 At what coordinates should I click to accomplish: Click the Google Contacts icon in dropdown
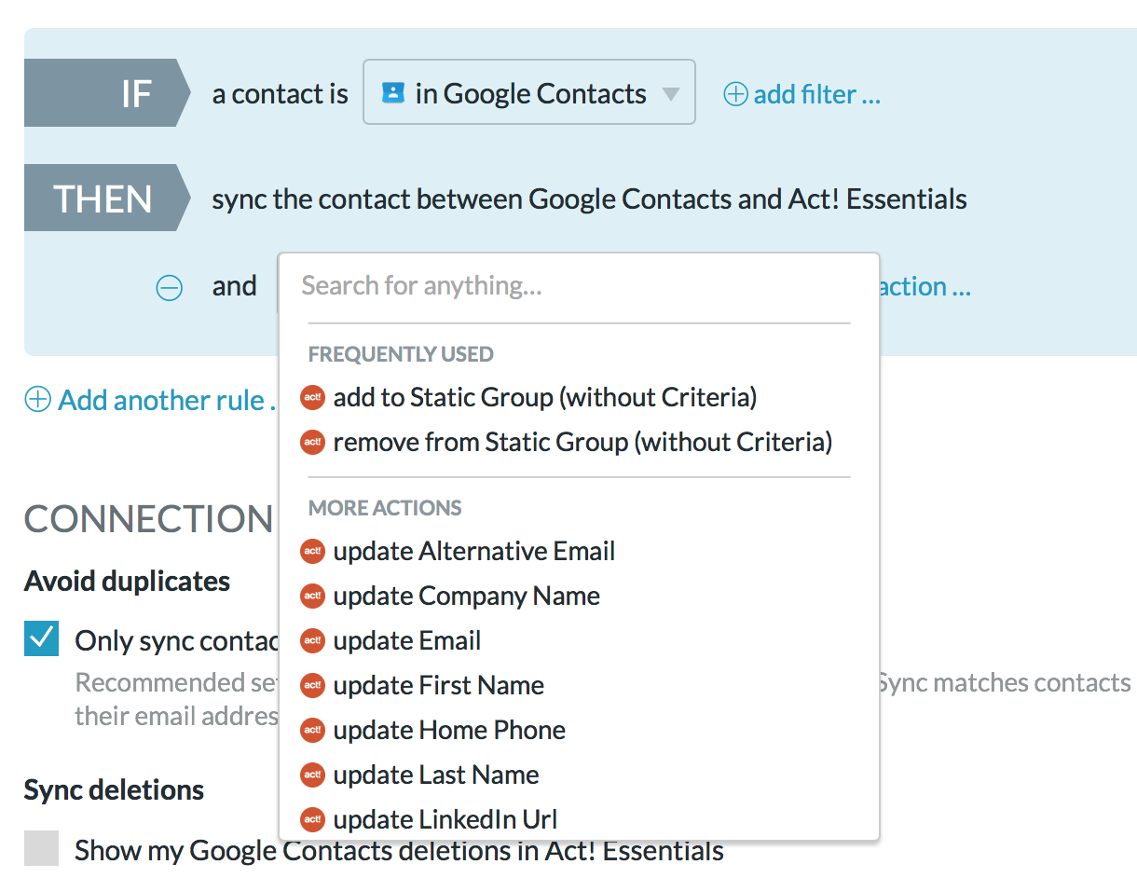pyautogui.click(x=393, y=92)
